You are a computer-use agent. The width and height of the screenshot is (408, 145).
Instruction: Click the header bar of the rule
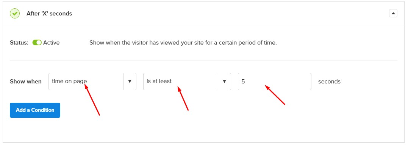click(204, 14)
